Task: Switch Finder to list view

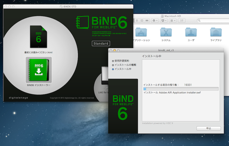Action: tap(137, 21)
